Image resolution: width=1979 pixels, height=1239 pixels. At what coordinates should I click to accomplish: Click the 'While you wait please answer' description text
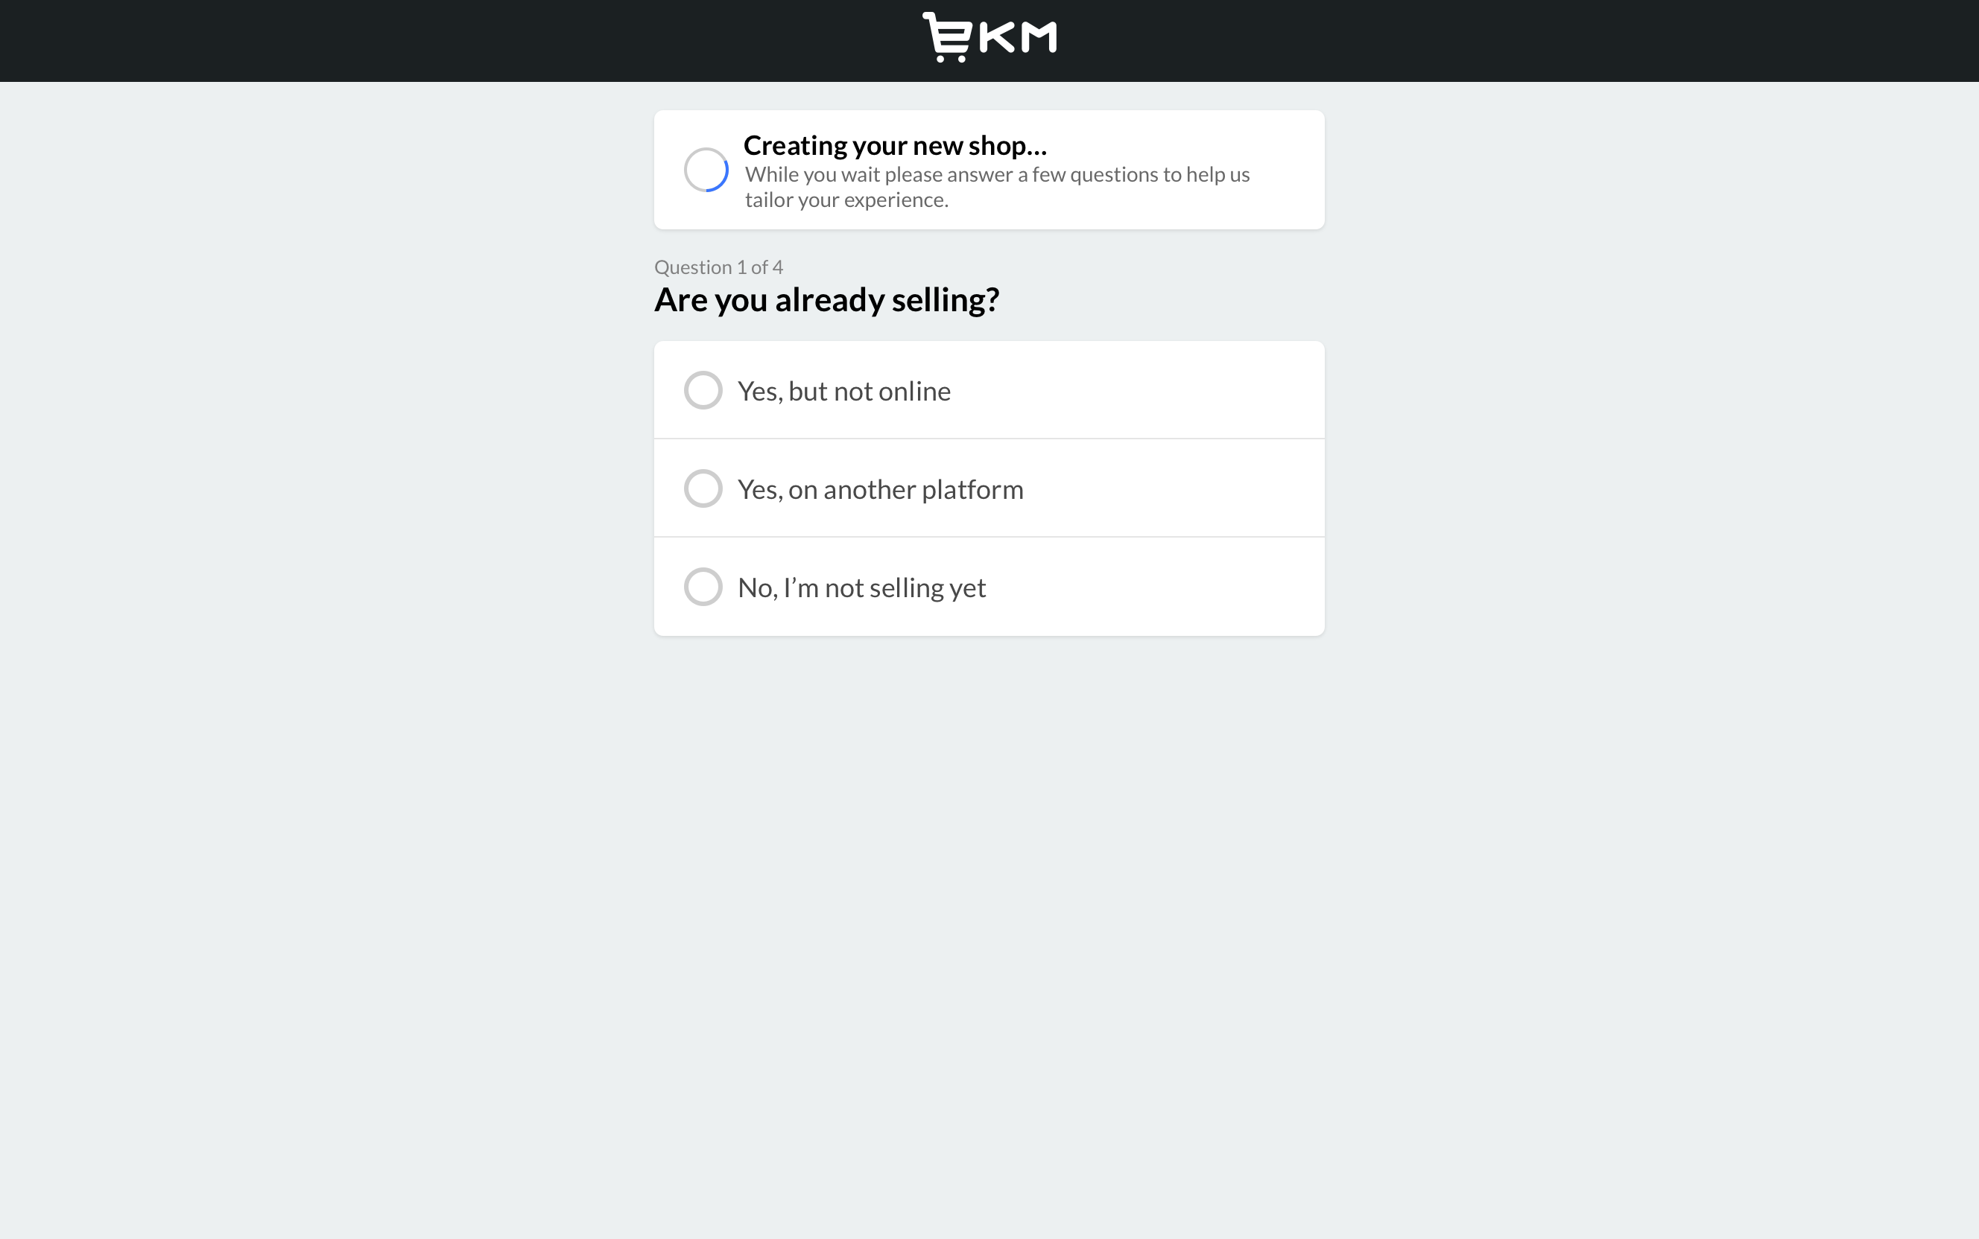997,187
